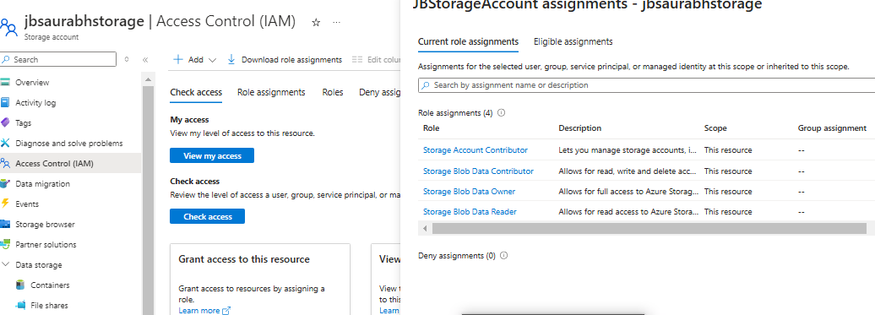Screen dimensions: 875x315
Task: Open the Storage Blob Data Contributor link
Action: click(x=478, y=171)
